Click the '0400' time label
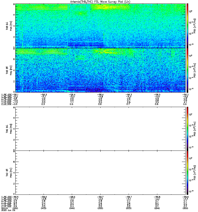Image resolution: width=198 pixels, height=212 pixels. 15,208
